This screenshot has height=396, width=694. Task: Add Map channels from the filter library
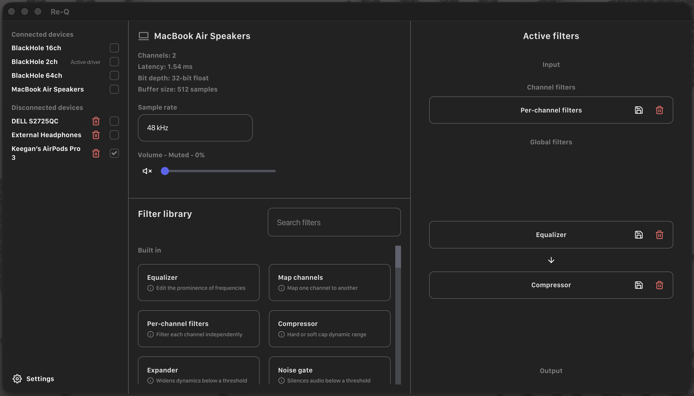point(330,283)
